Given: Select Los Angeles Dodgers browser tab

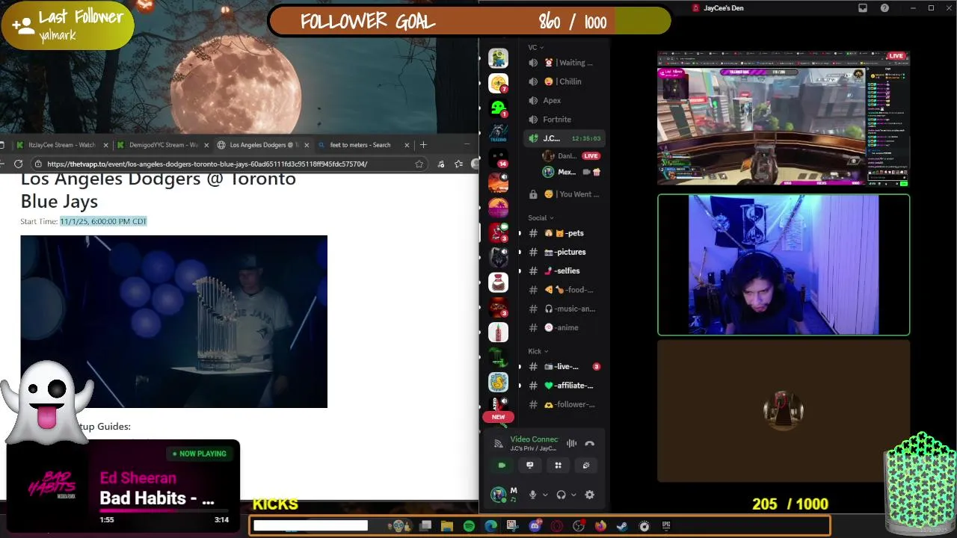Looking at the screenshot, I should pyautogui.click(x=263, y=145).
